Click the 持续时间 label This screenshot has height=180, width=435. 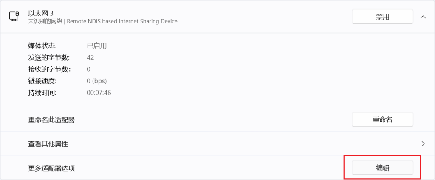pyautogui.click(x=42, y=93)
